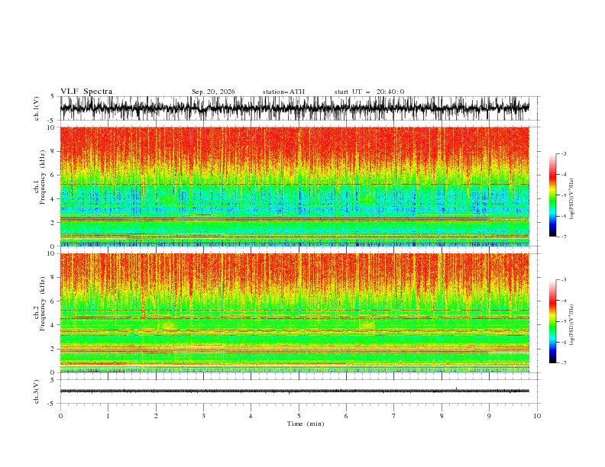Click the -3 label on upper color bar
This screenshot has height=467, width=605.
point(563,153)
